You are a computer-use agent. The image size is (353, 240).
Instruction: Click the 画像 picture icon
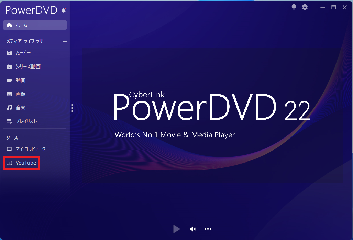pyautogui.click(x=9, y=94)
